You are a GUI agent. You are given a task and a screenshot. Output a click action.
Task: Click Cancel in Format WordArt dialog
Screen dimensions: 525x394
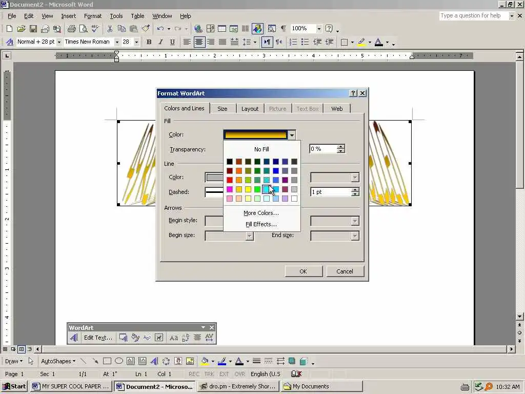(x=345, y=271)
